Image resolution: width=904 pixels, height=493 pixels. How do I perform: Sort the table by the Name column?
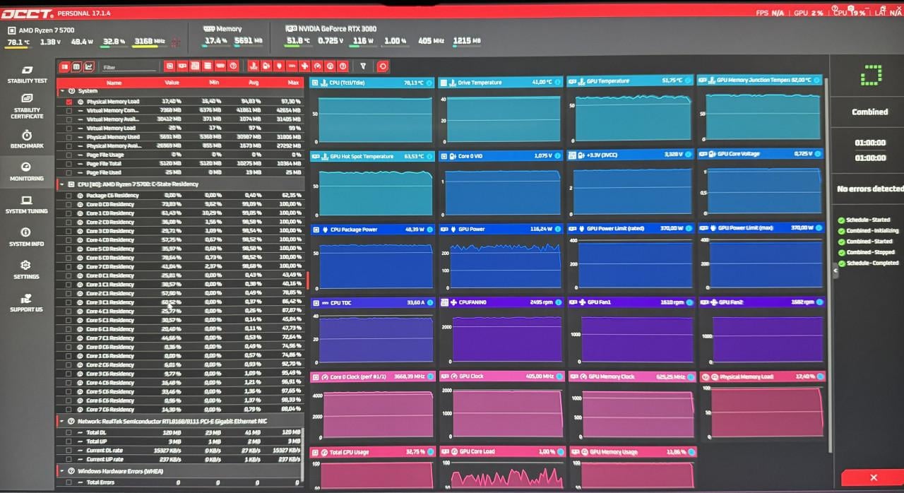pos(114,83)
